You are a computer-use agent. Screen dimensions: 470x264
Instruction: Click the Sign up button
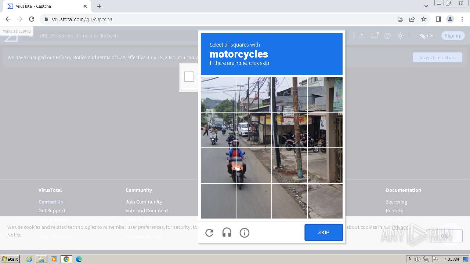[x=453, y=36]
